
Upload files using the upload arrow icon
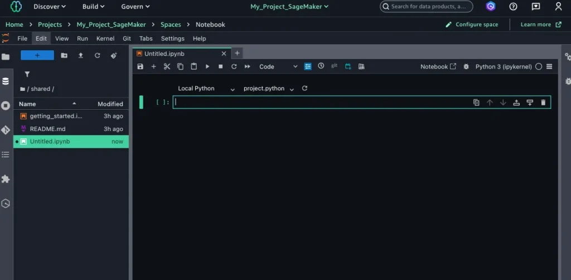pos(81,55)
